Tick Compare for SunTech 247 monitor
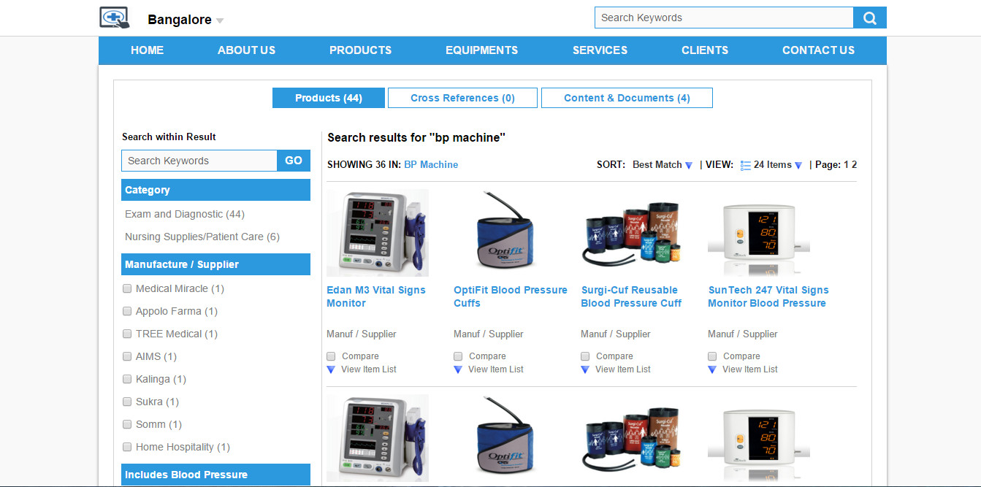 point(712,356)
